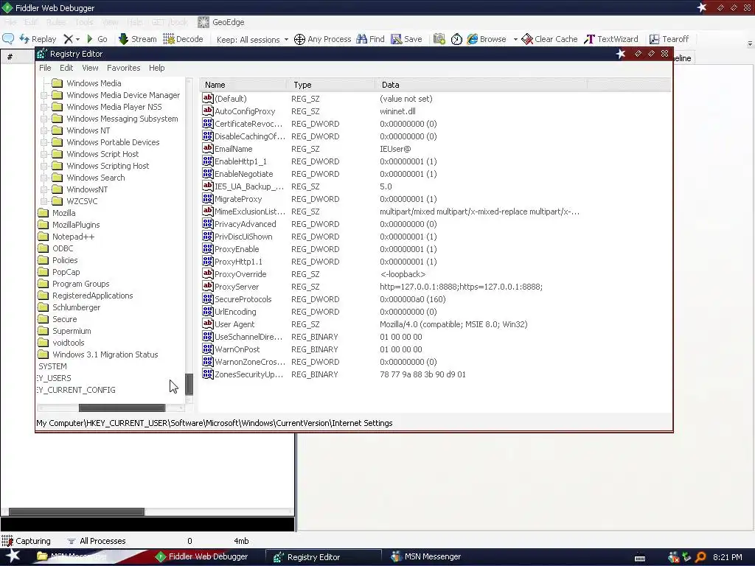Screen dimensions: 755x566
Task: Select the Windows Search folder
Action: coord(95,178)
